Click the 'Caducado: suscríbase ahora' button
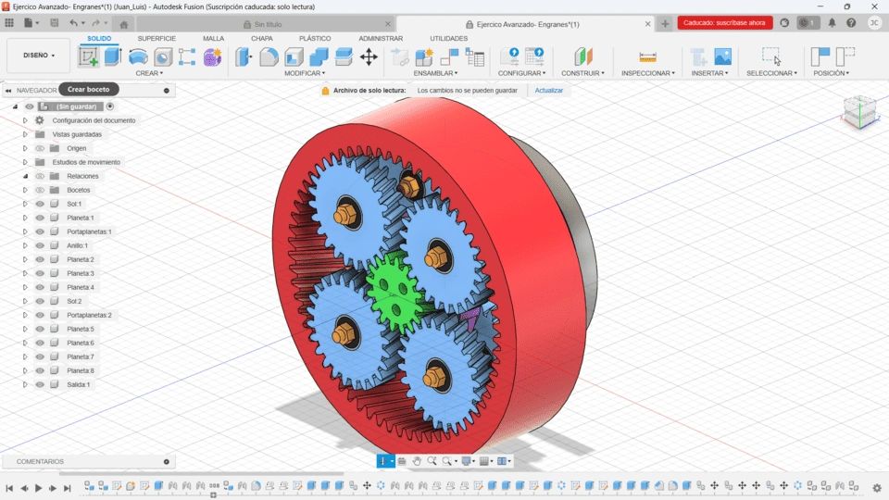Viewport: 889px width, 500px height. coord(724,23)
